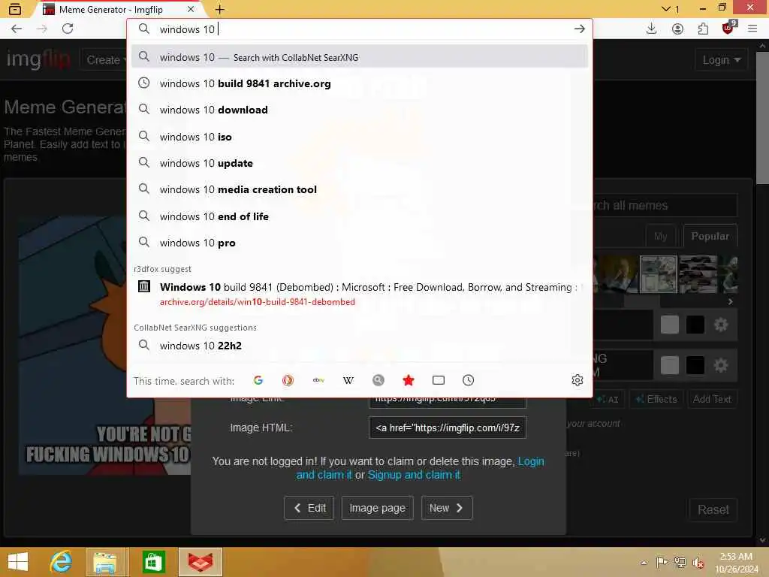
Task: Reload the current page
Action: coord(68,29)
